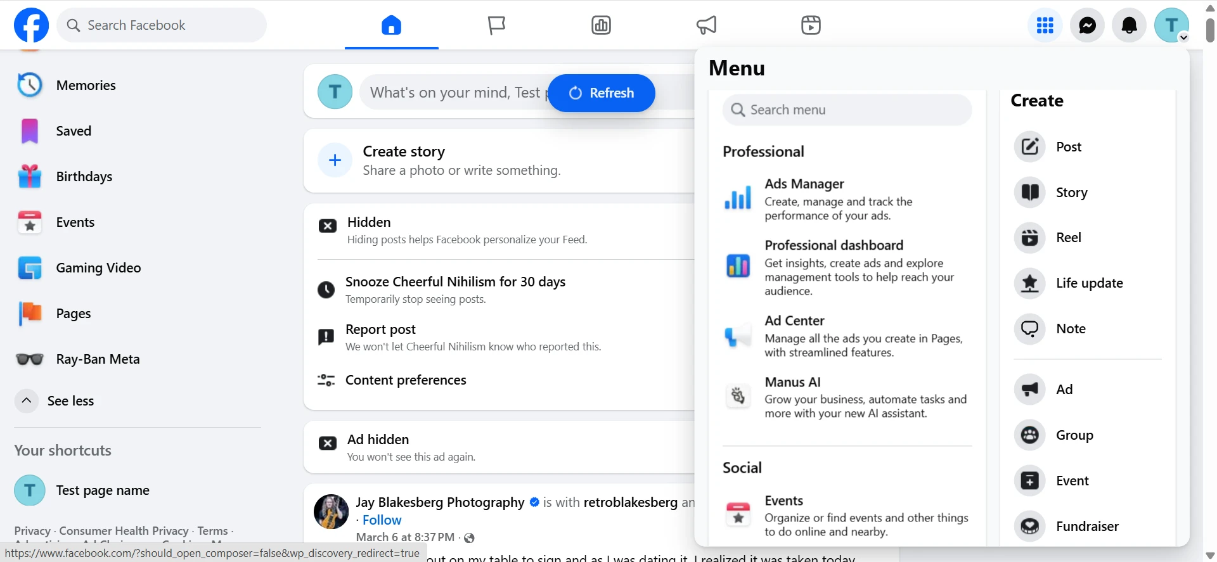Close the Menu via grid icon
The height and width of the screenshot is (562, 1217).
tap(1045, 25)
